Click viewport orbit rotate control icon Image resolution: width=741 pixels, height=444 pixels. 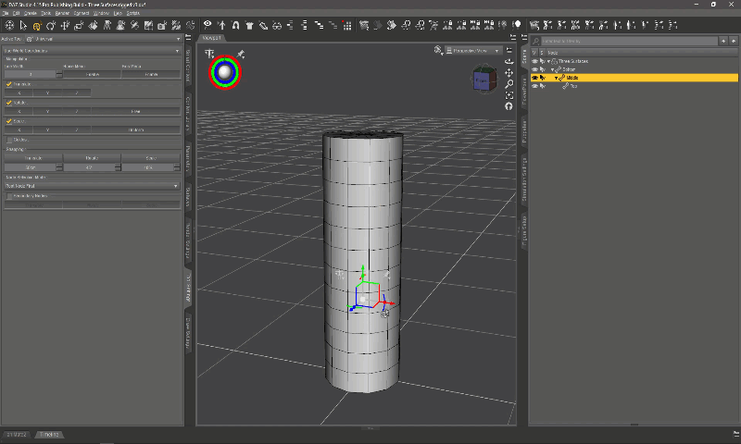(x=509, y=61)
